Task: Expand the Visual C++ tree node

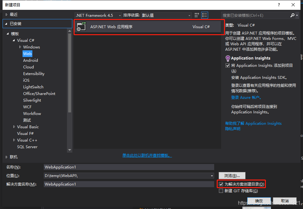Action: pos(14,140)
